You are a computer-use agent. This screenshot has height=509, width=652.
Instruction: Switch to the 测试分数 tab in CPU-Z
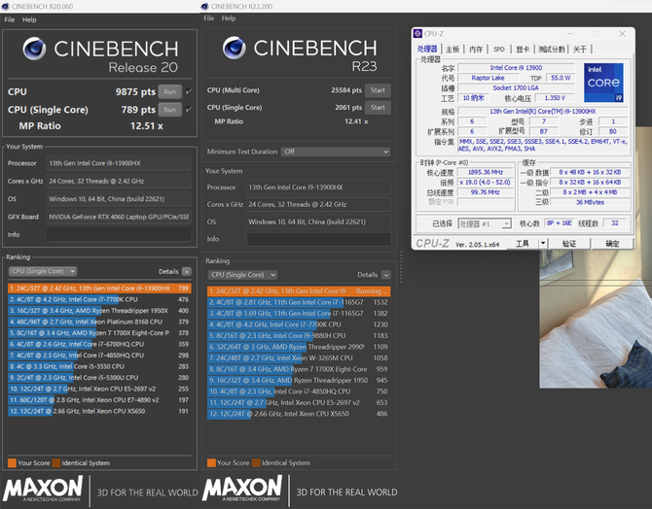[x=552, y=49]
